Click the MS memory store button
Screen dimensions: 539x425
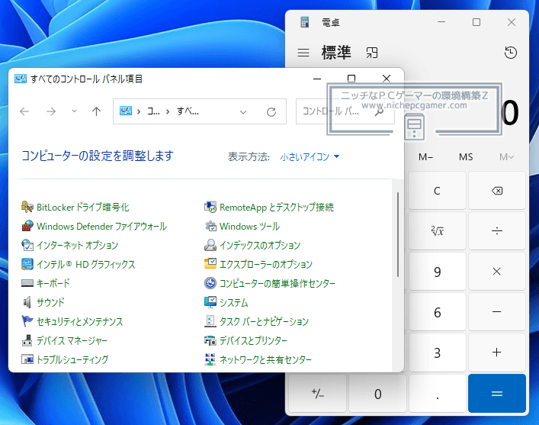[x=466, y=157]
